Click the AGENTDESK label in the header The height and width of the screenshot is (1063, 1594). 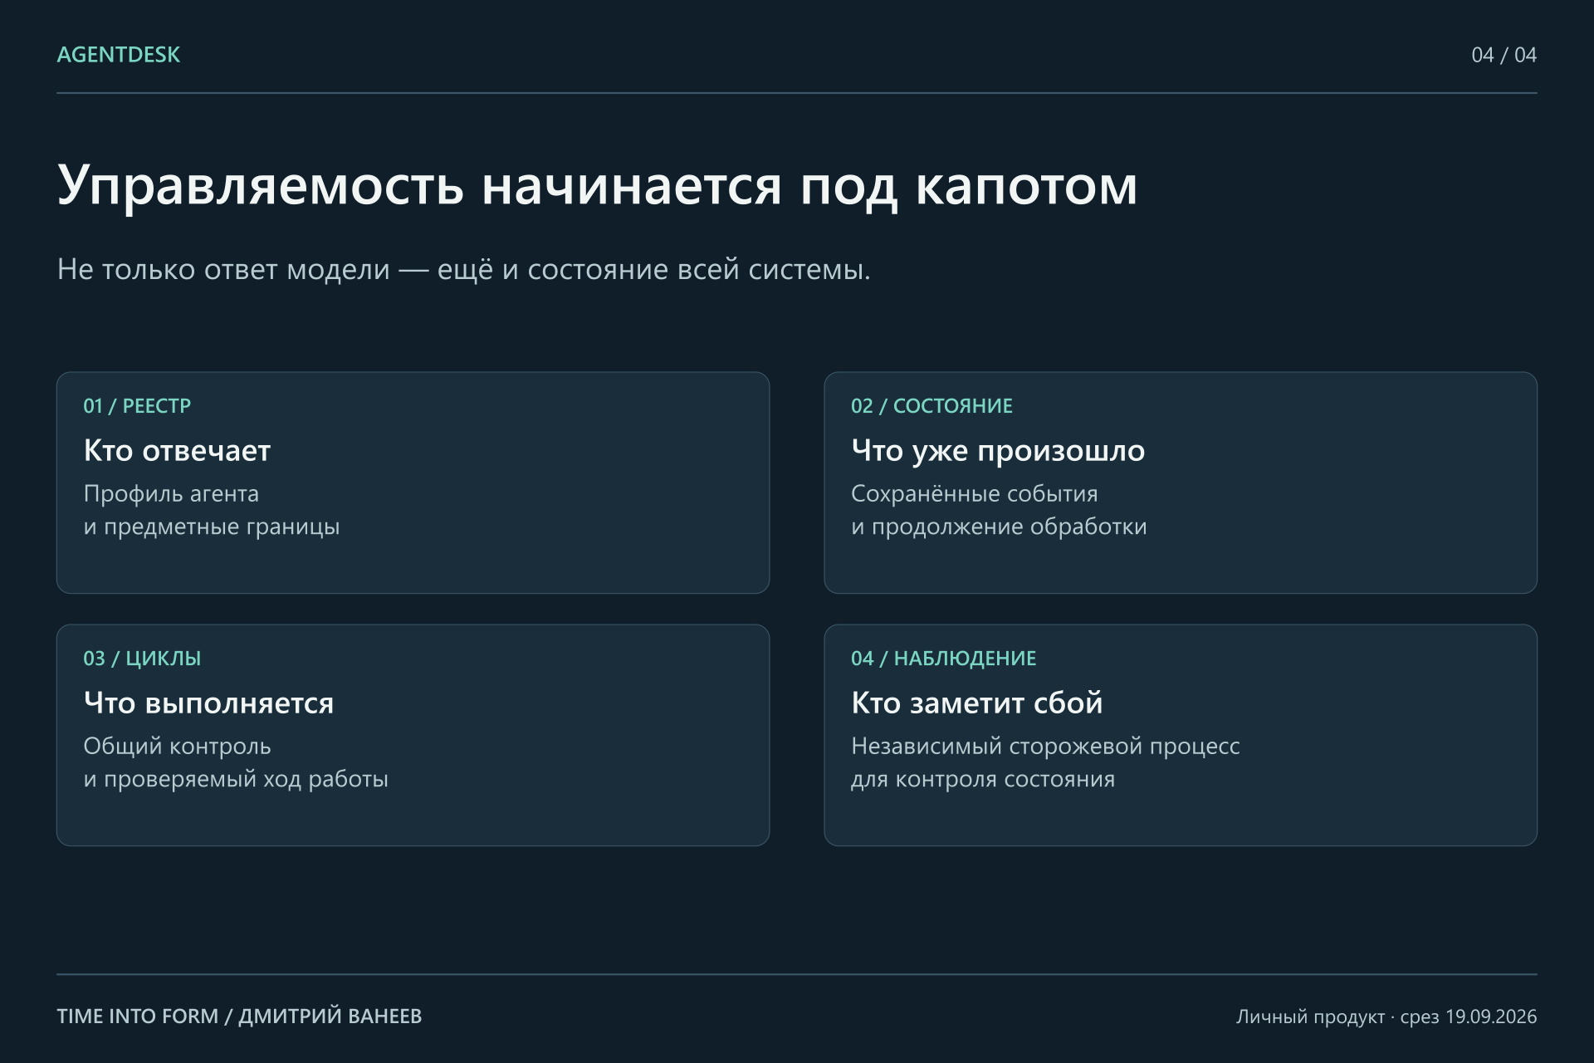pyautogui.click(x=118, y=55)
